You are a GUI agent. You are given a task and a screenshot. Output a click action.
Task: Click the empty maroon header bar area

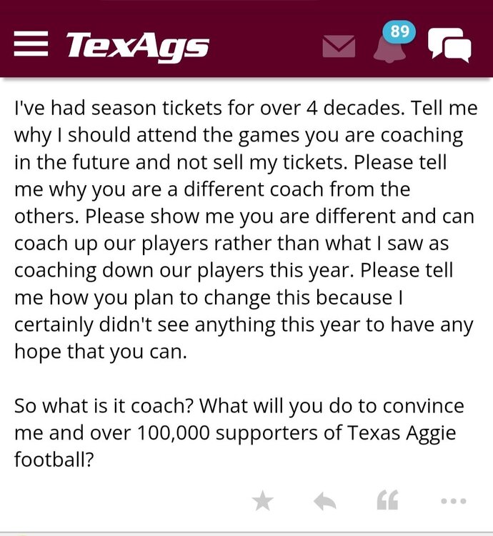coord(264,46)
